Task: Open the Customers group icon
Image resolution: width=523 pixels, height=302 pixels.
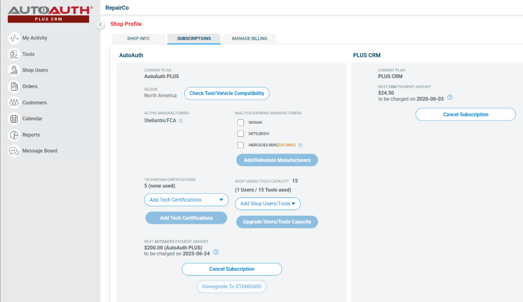Action: pyautogui.click(x=14, y=103)
